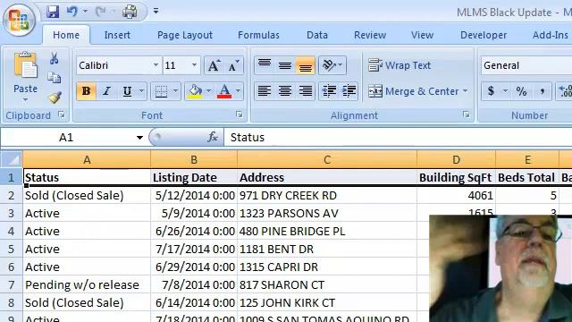Expand Merge & Center options arrow
The height and width of the screenshot is (322, 572).
click(x=465, y=91)
